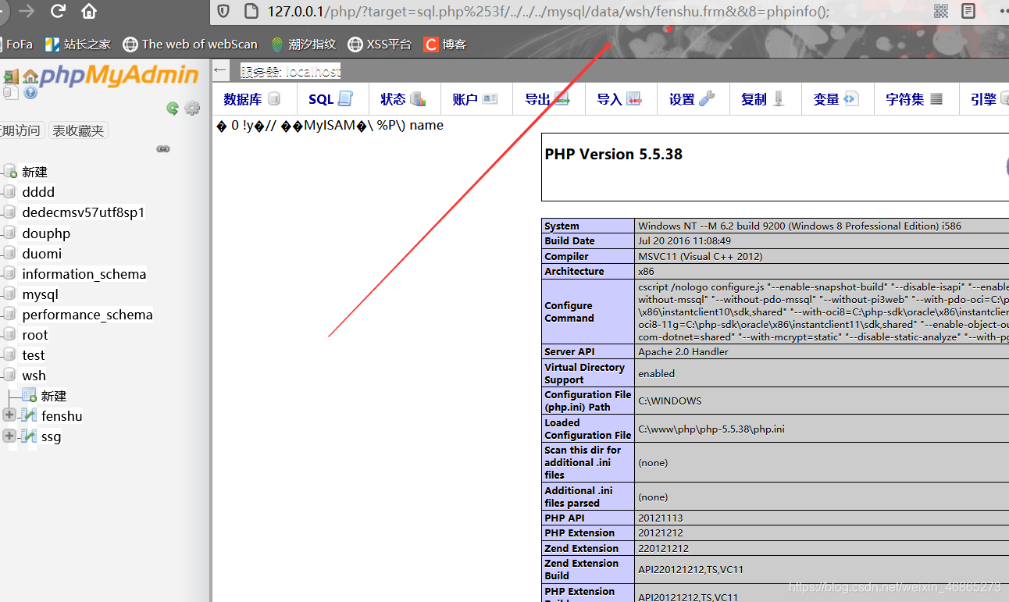This screenshot has width=1009, height=602.
Task: Open navigation panel settings gear
Action: 192,108
